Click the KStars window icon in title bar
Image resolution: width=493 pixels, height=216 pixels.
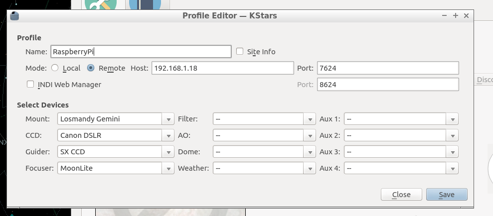pyautogui.click(x=14, y=16)
